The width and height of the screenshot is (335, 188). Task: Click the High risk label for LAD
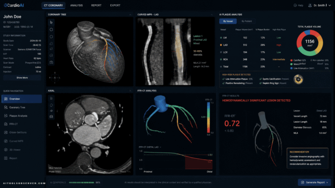[278, 45]
